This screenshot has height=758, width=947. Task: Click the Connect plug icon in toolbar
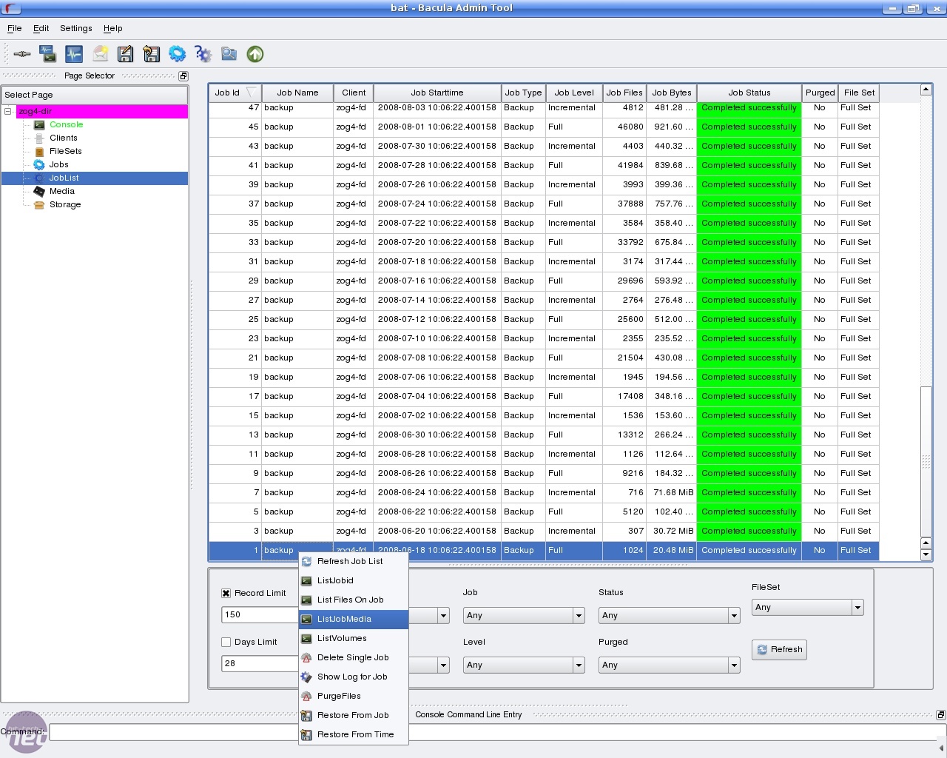coord(22,54)
